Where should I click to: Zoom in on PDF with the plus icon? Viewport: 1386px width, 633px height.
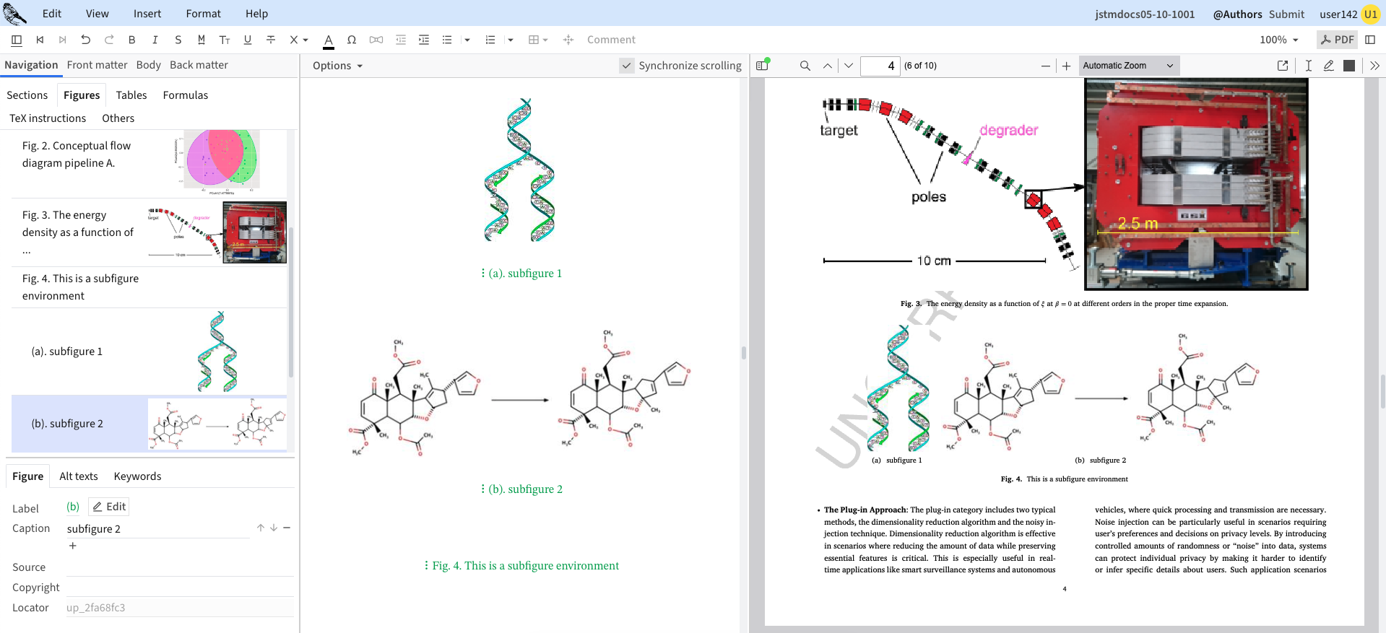[x=1066, y=66]
